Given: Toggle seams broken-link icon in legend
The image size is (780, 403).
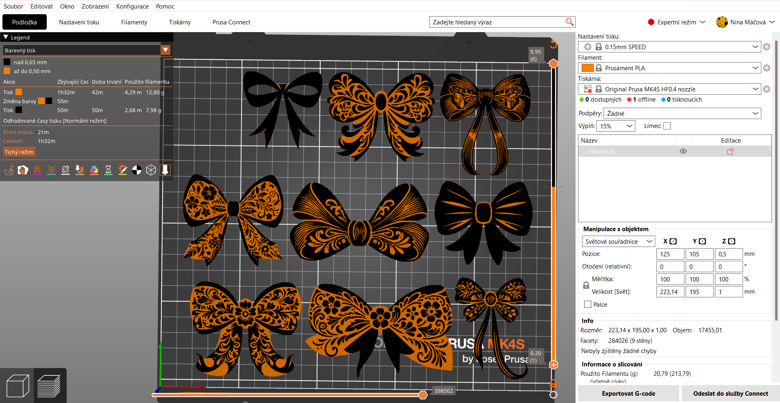Looking at the screenshot, I should (65, 170).
